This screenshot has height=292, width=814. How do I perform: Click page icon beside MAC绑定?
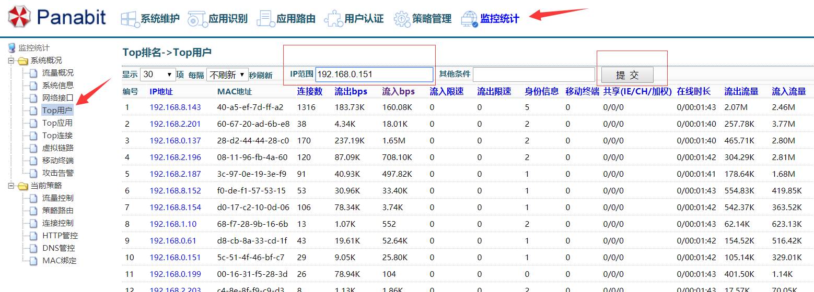pos(34,261)
